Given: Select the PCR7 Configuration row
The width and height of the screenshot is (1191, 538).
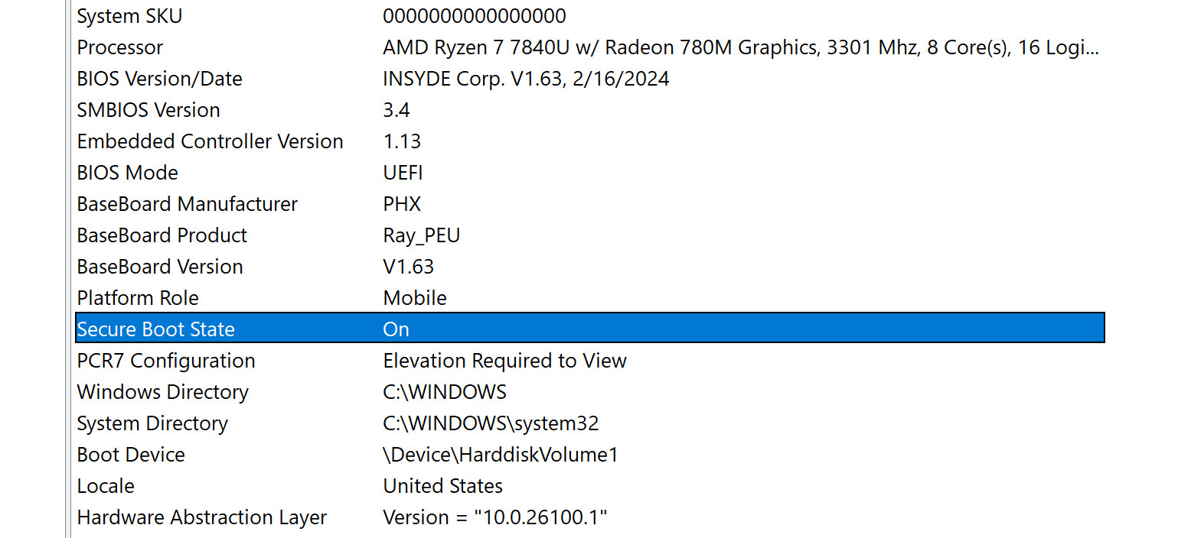Looking at the screenshot, I should tap(166, 361).
